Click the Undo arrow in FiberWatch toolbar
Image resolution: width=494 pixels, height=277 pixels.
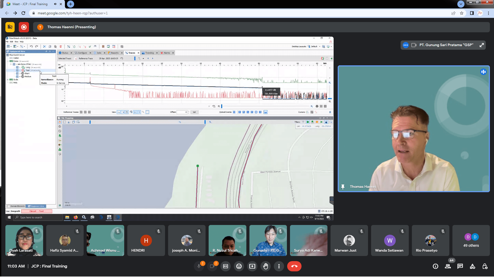click(31, 47)
